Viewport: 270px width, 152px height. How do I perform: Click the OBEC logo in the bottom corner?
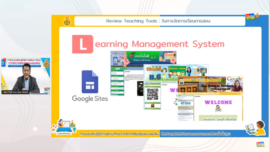click(260, 144)
